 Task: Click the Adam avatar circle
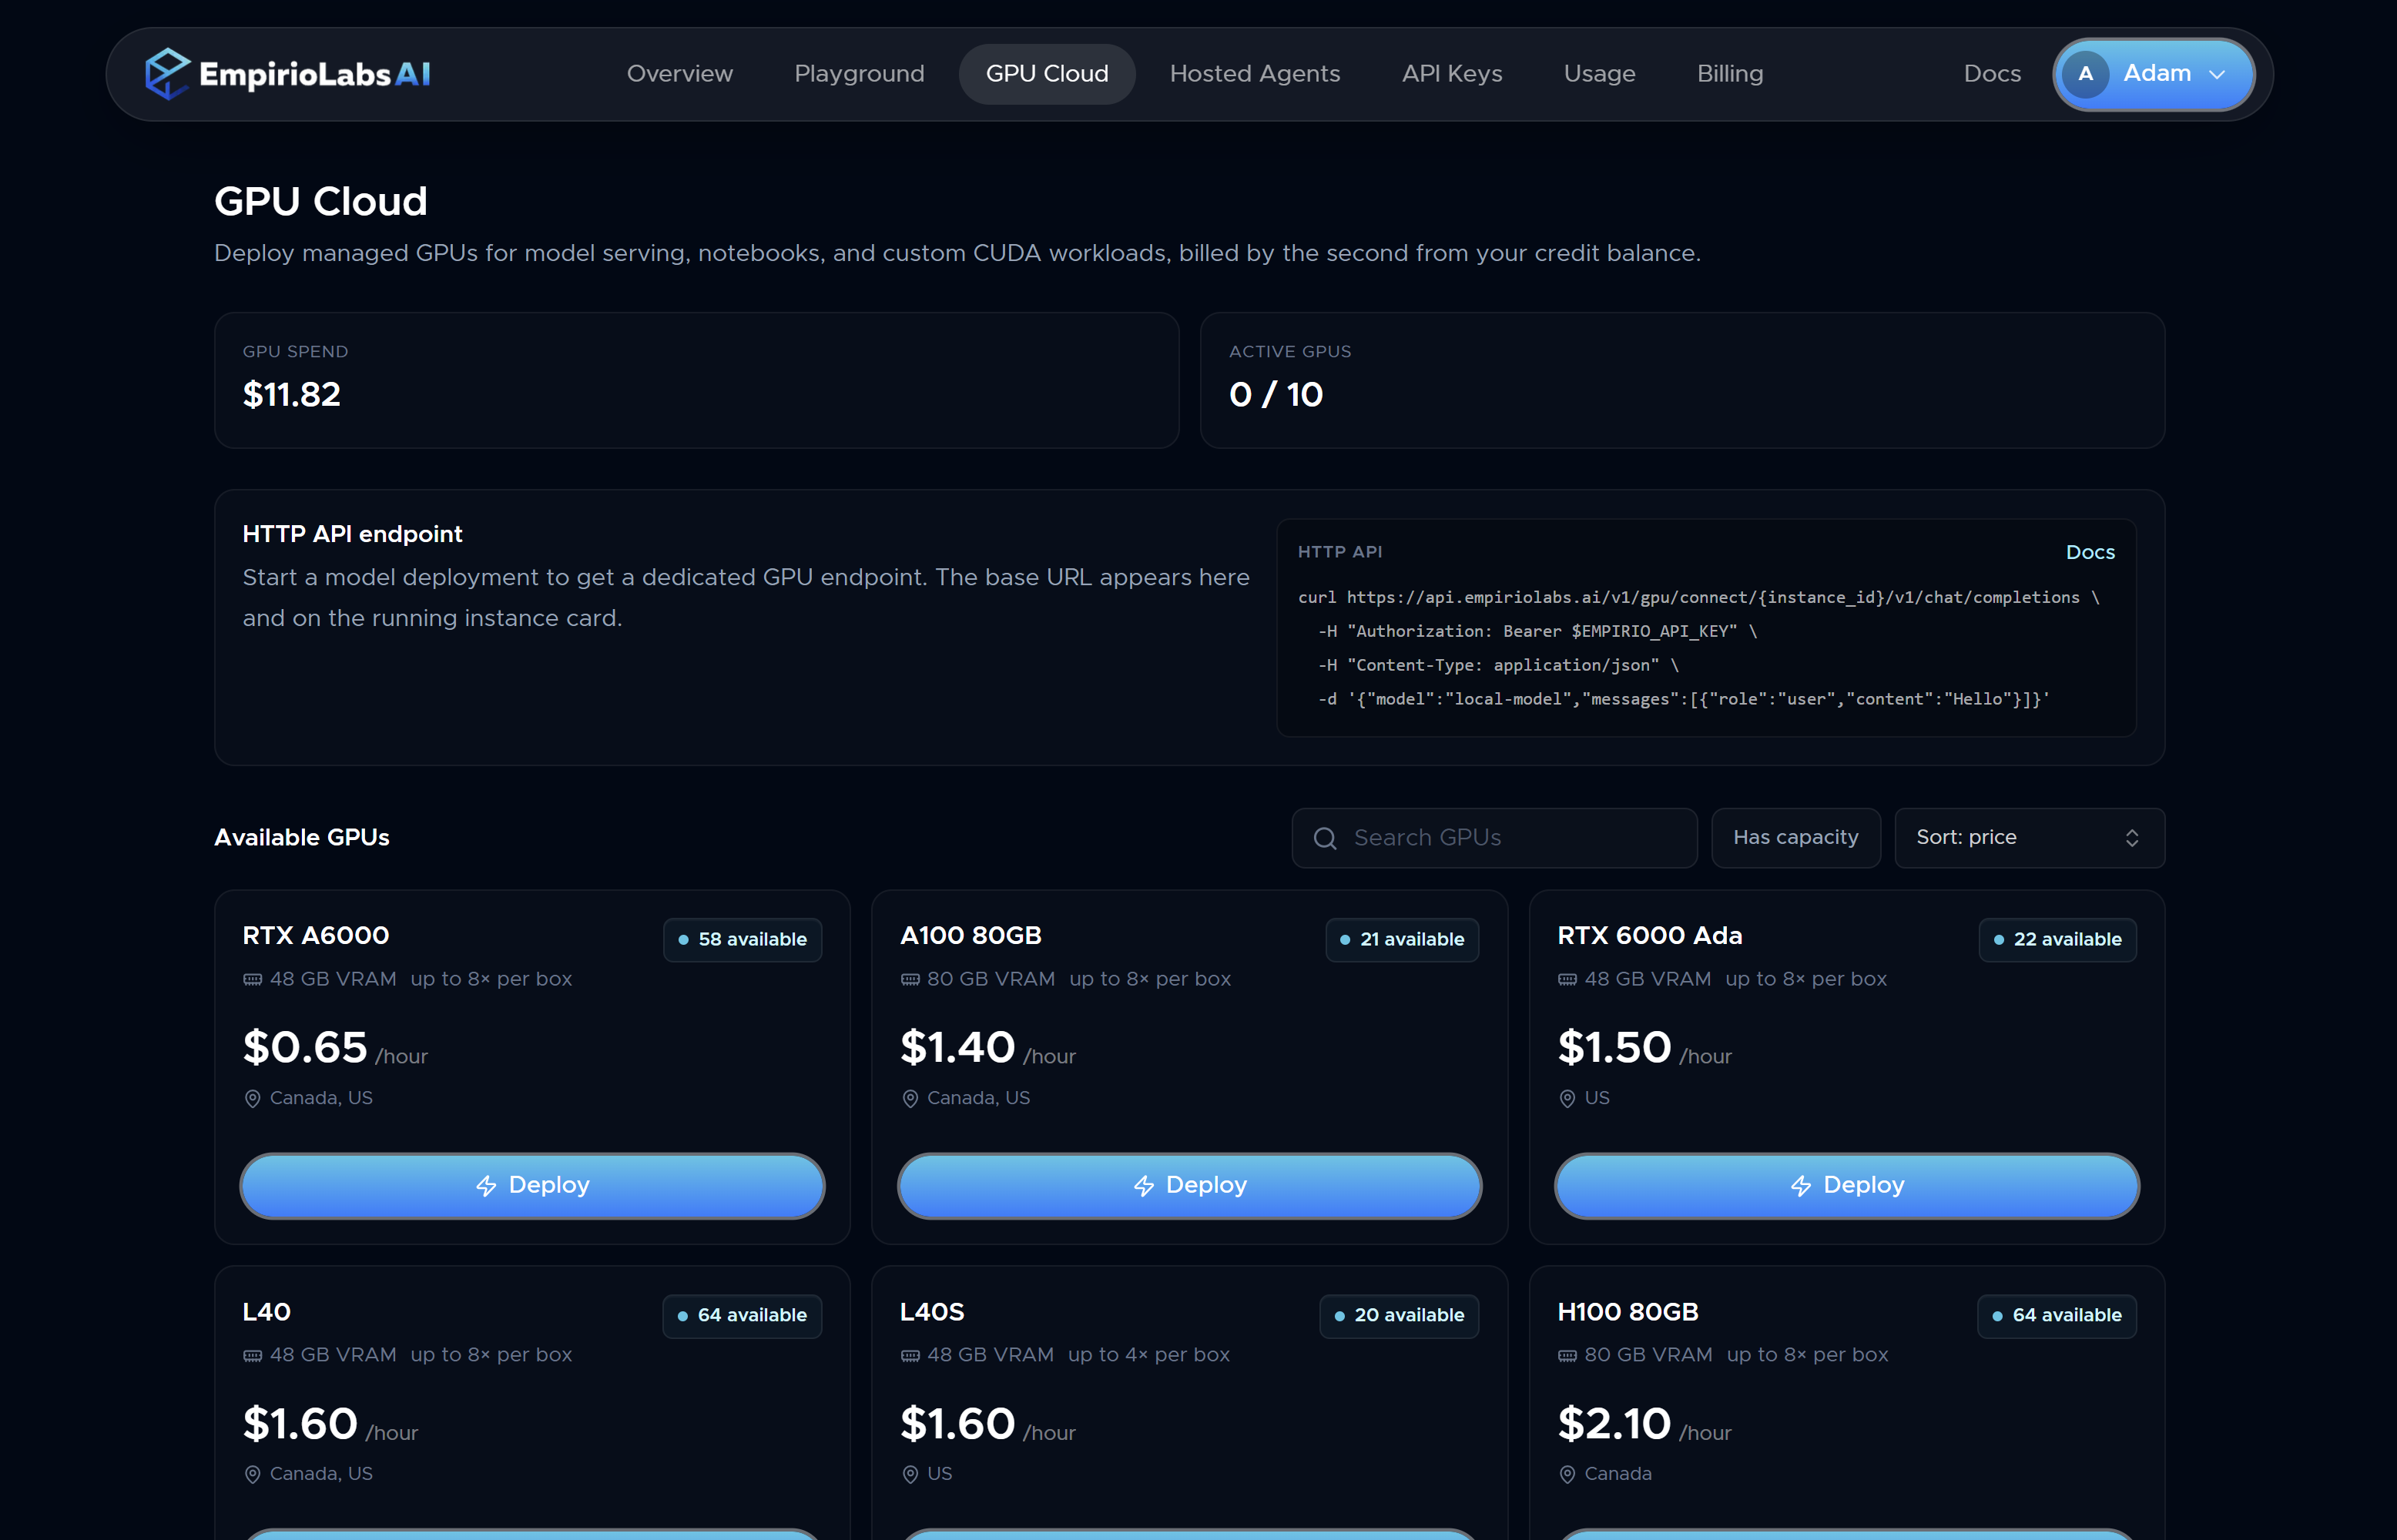coord(2086,74)
